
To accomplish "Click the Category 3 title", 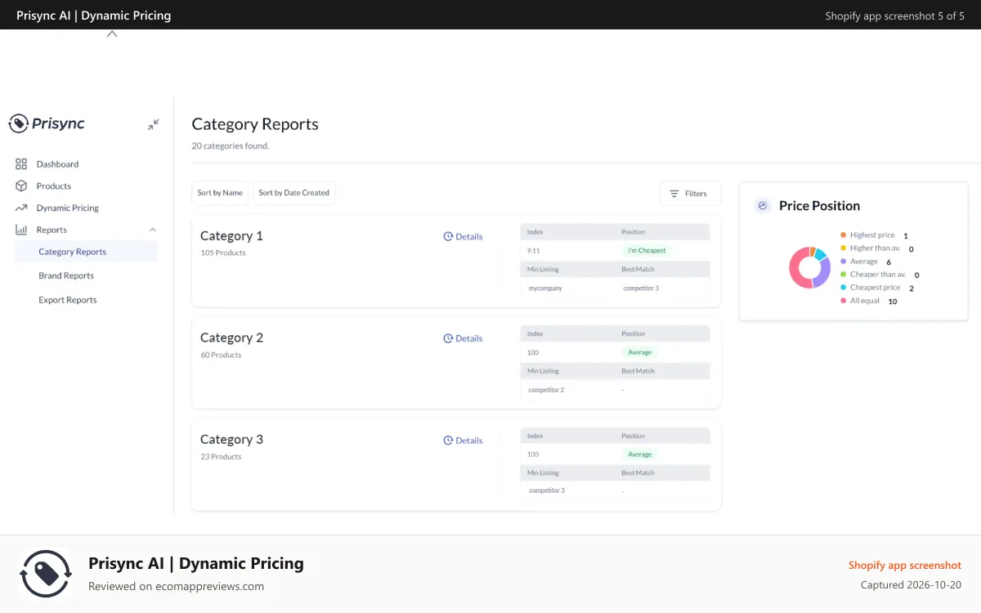I will coord(231,440).
